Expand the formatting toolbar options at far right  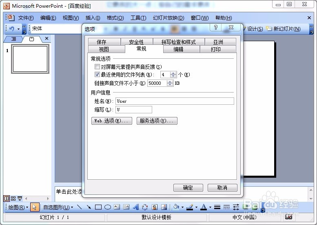click(x=311, y=29)
